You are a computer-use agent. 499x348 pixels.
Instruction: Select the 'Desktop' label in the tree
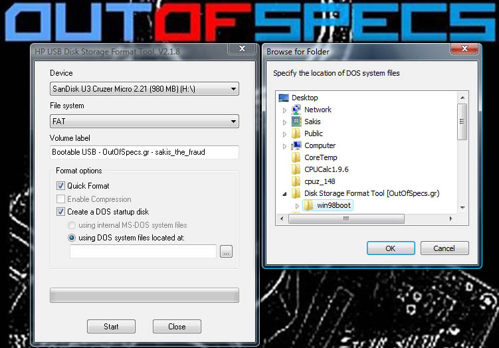tap(304, 98)
